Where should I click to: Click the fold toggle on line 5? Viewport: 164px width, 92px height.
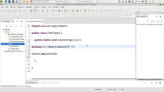pyautogui.click(x=31, y=39)
